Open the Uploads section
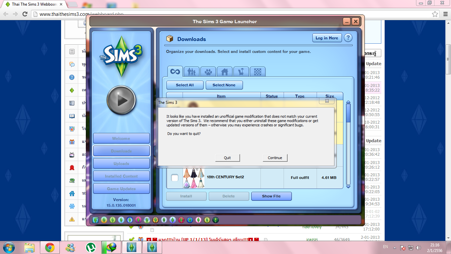This screenshot has height=254, width=451. point(121,163)
